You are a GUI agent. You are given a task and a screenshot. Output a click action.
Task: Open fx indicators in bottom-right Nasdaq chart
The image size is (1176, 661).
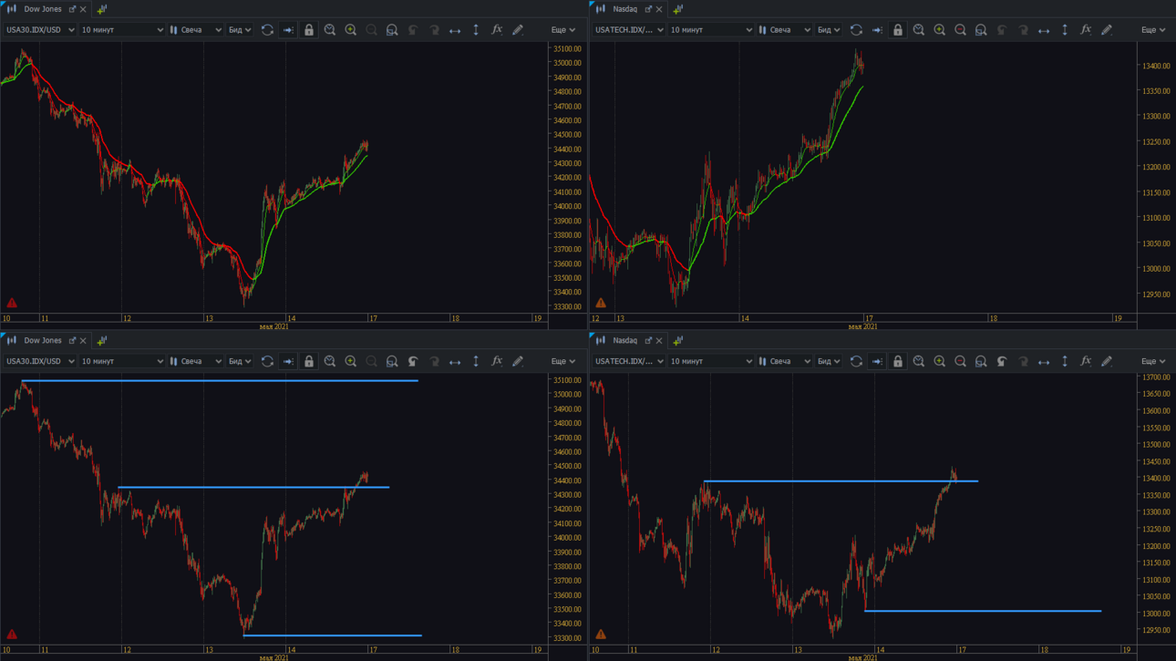point(1086,362)
